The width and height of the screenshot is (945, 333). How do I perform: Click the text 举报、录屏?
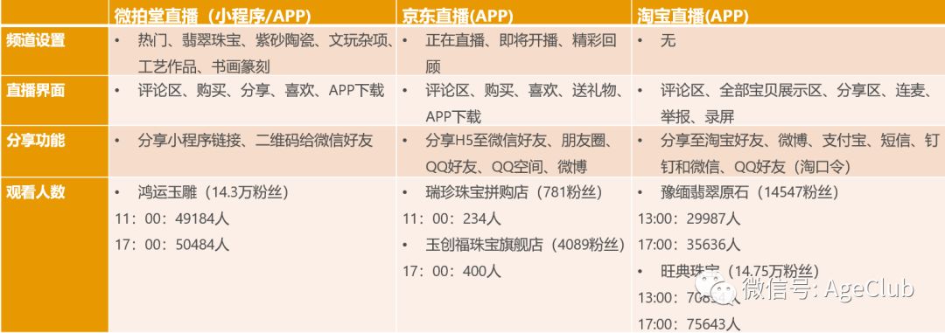pyautogui.click(x=696, y=116)
